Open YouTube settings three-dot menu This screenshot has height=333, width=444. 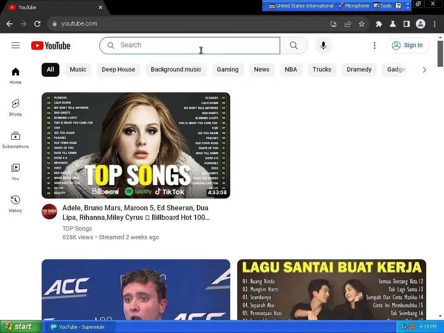374,45
